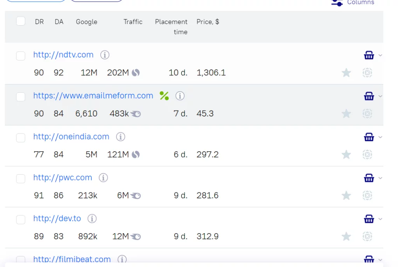Click the 281.6 price of pwc.com
Viewport: 398px width, 267px height.
tap(208, 196)
